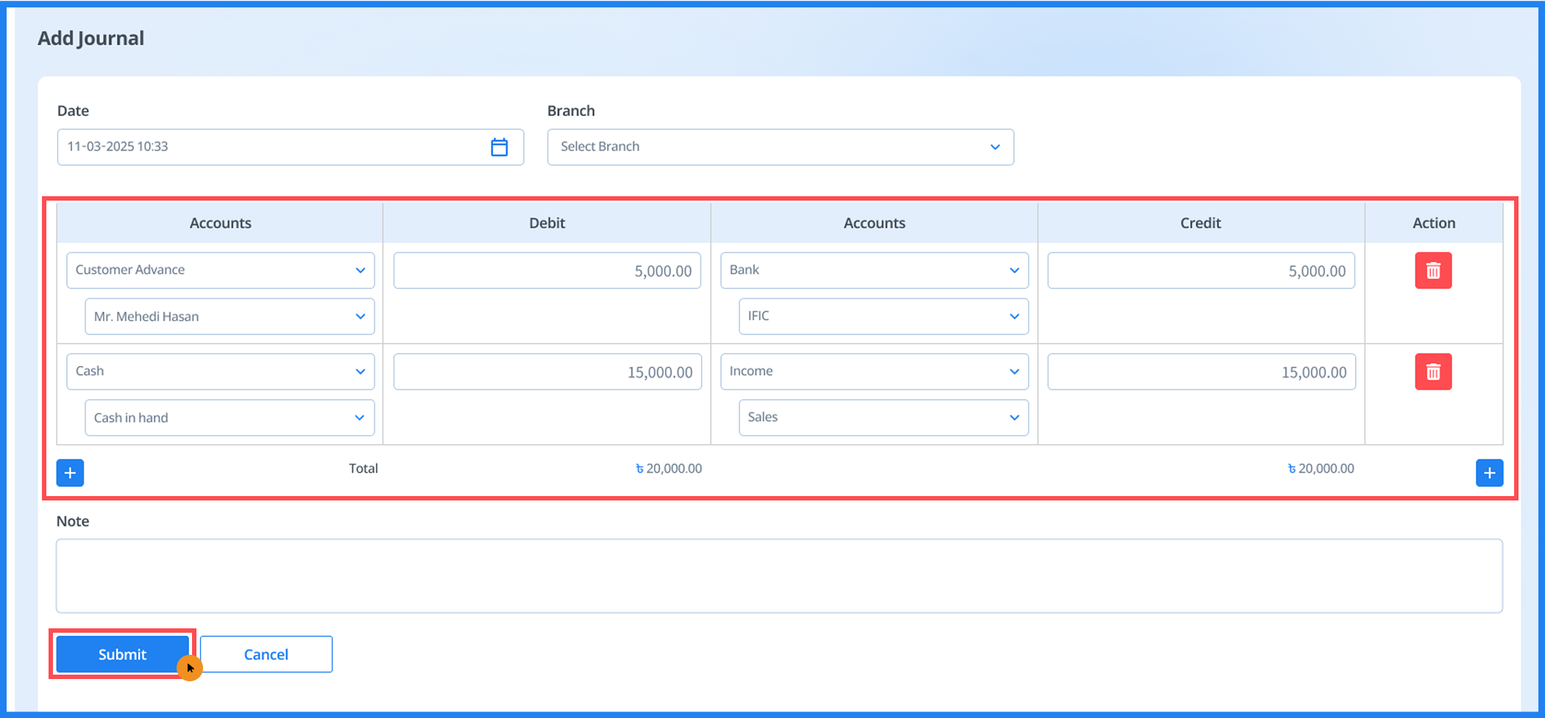Open the calendar date picker icon
Screen dimensions: 1545x718
[x=499, y=147]
